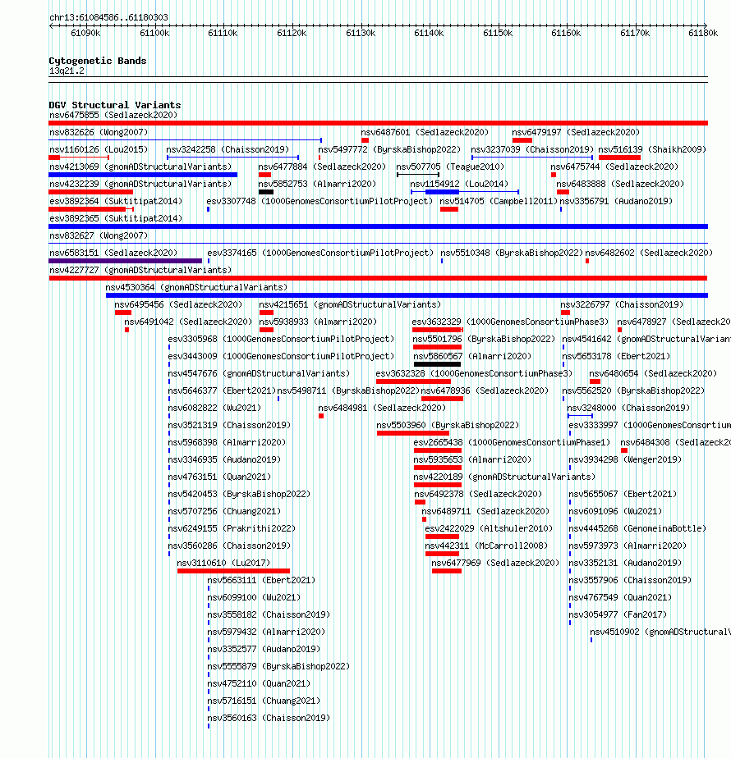Open nsv6477969 (Sedlazeck2020) label

(495, 564)
